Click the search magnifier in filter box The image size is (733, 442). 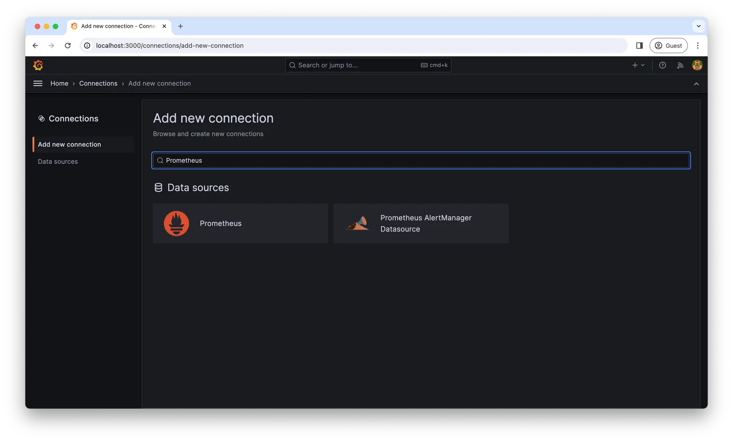click(160, 160)
